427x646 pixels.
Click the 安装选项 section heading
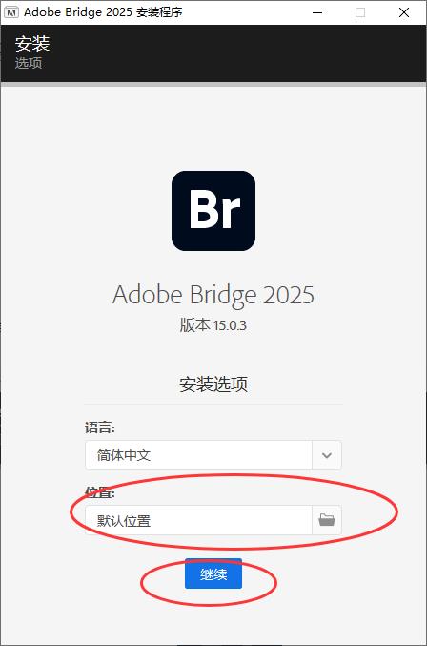pyautogui.click(x=213, y=384)
